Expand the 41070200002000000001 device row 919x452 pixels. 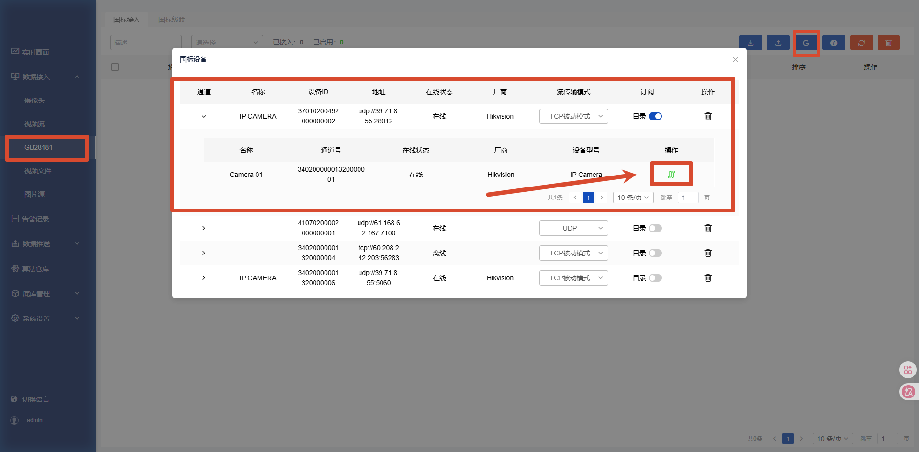point(204,228)
